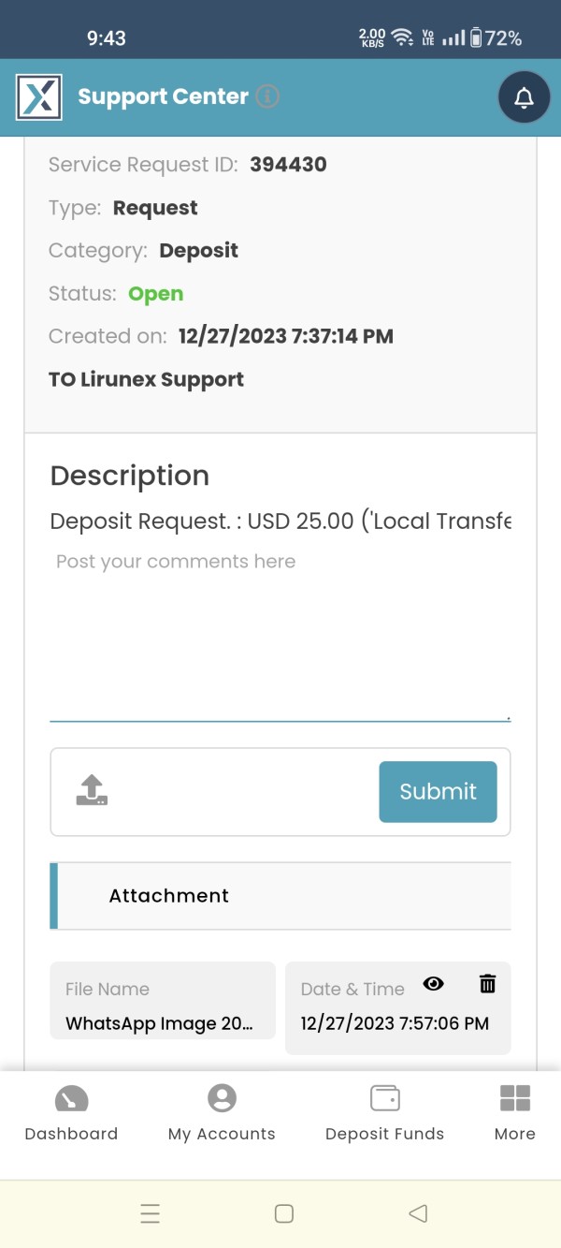Open Android recent apps menu button
Image resolution: width=561 pixels, height=1248 pixels.
point(150,1213)
